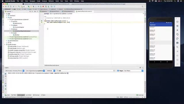
Task: Select Member class in the project tree
Action: (17, 35)
